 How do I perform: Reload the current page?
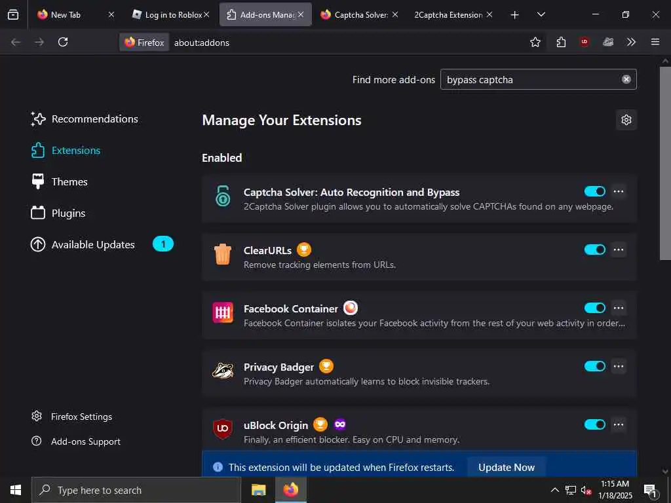pyautogui.click(x=63, y=42)
